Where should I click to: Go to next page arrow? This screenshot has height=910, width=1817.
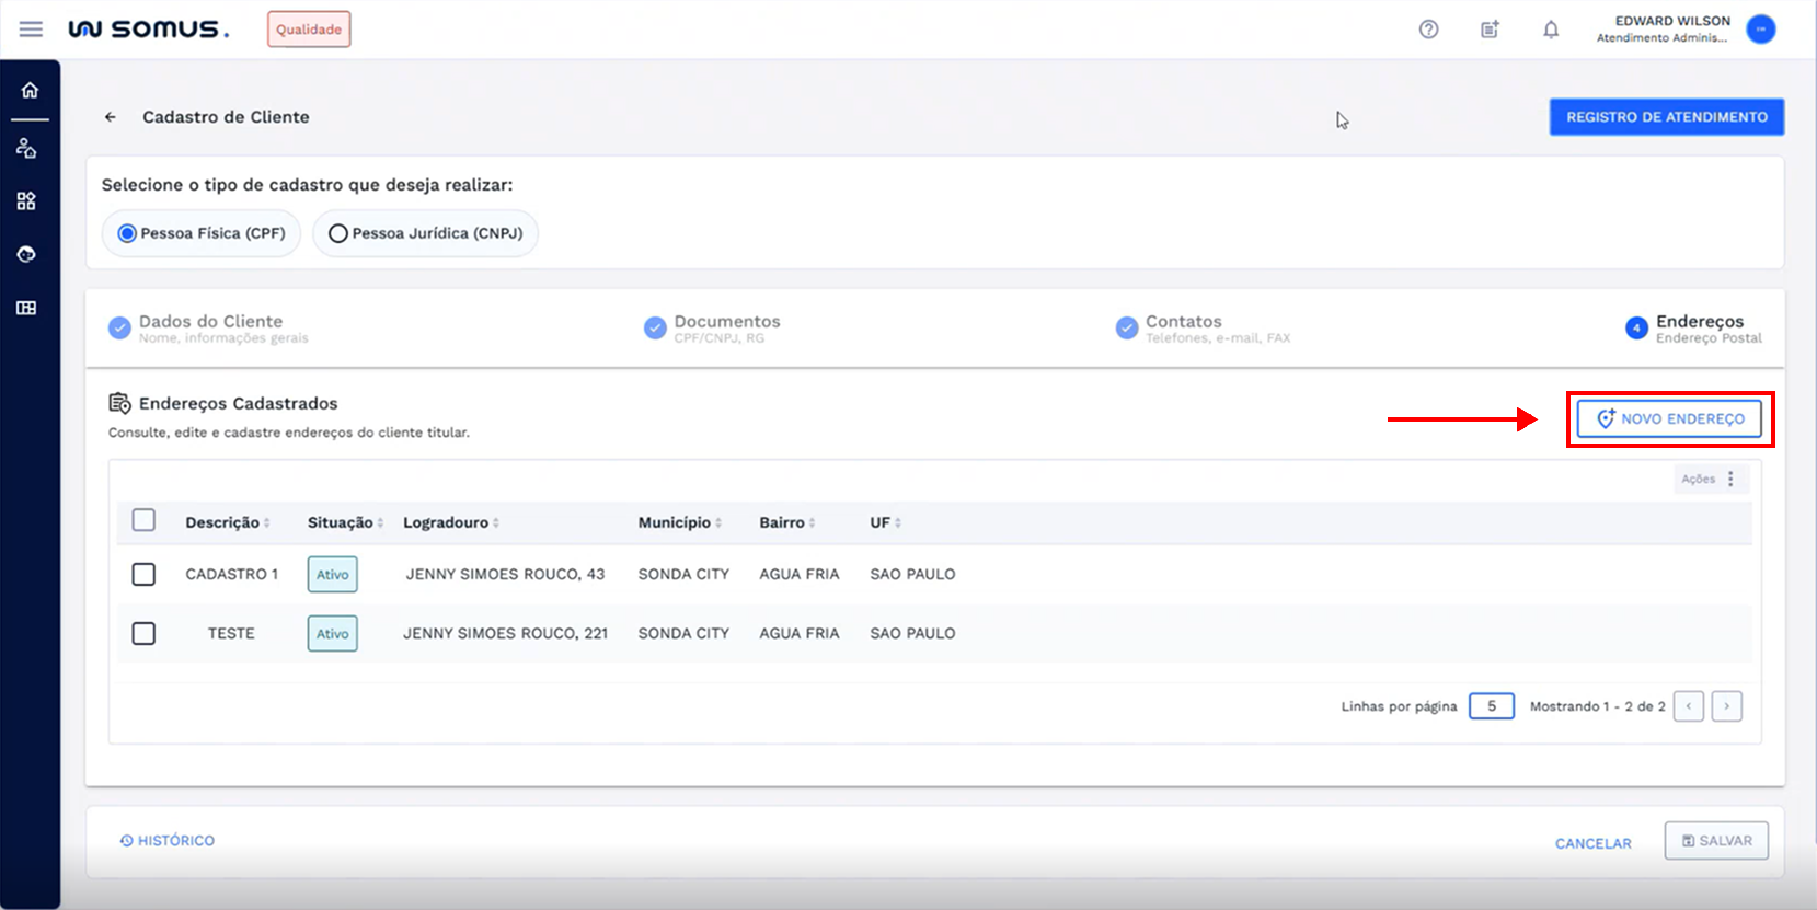pos(1726,706)
